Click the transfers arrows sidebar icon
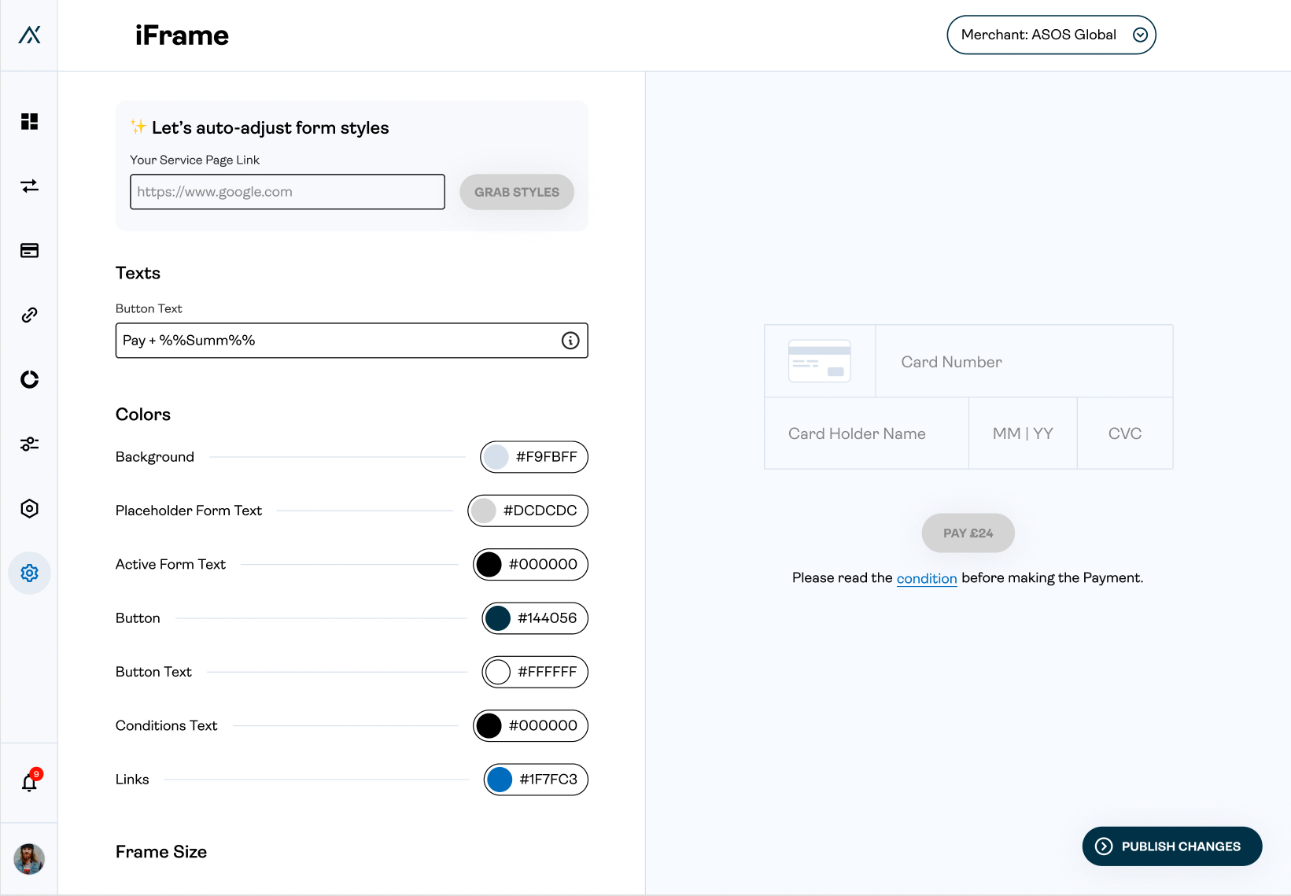The image size is (1291, 896). click(29, 186)
